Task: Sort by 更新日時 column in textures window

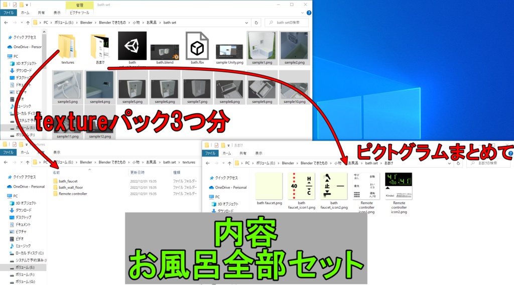Action: [138, 172]
